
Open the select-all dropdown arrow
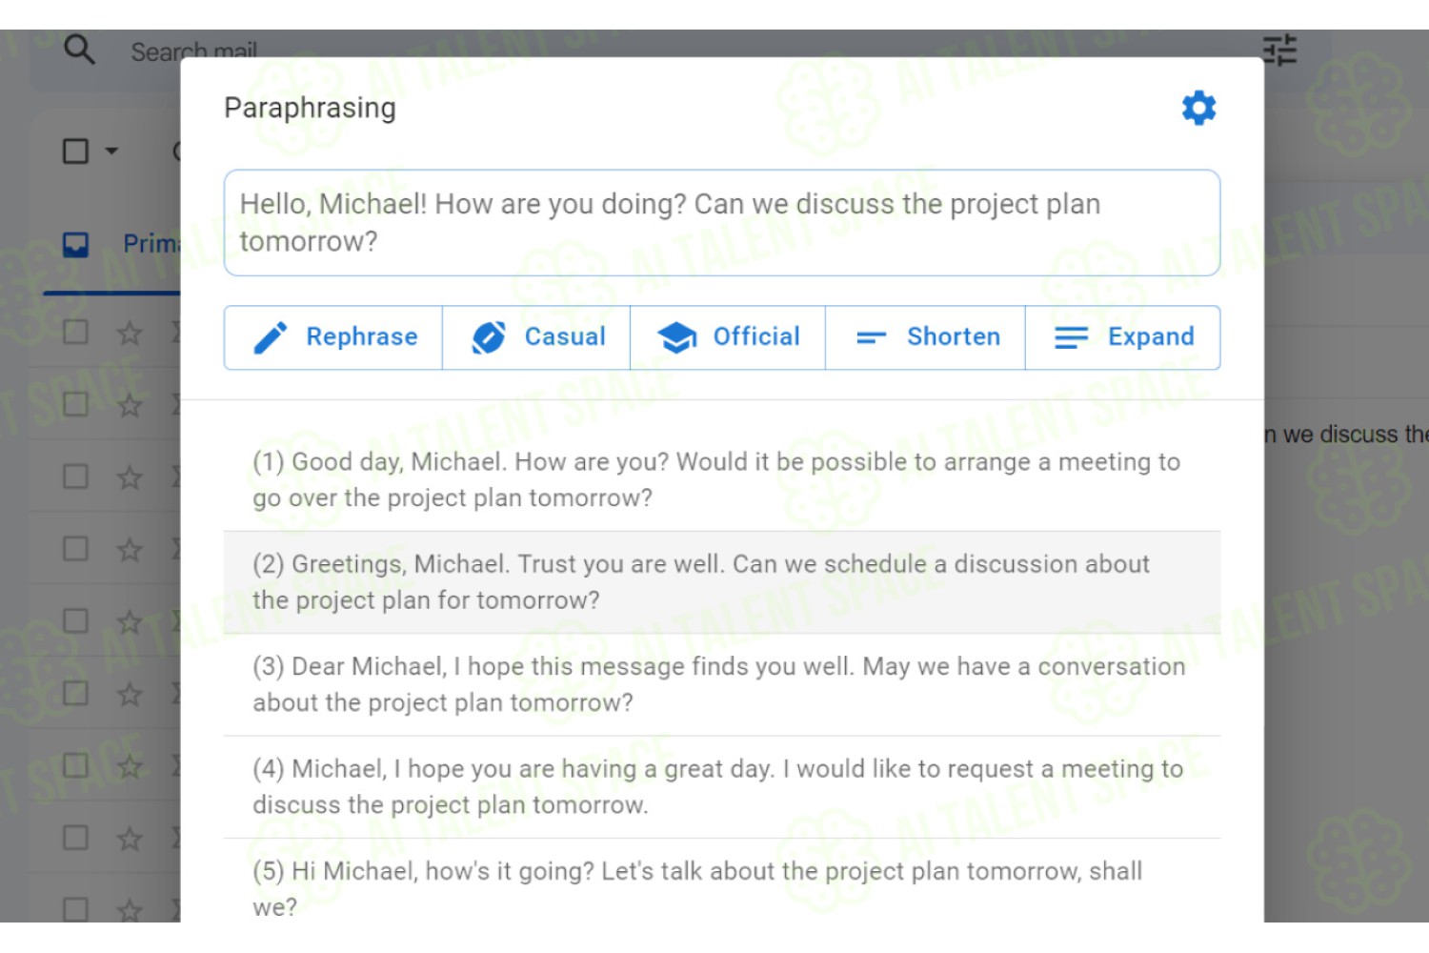111,152
